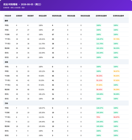Click the 排班骑手 column header

tap(30, 16)
